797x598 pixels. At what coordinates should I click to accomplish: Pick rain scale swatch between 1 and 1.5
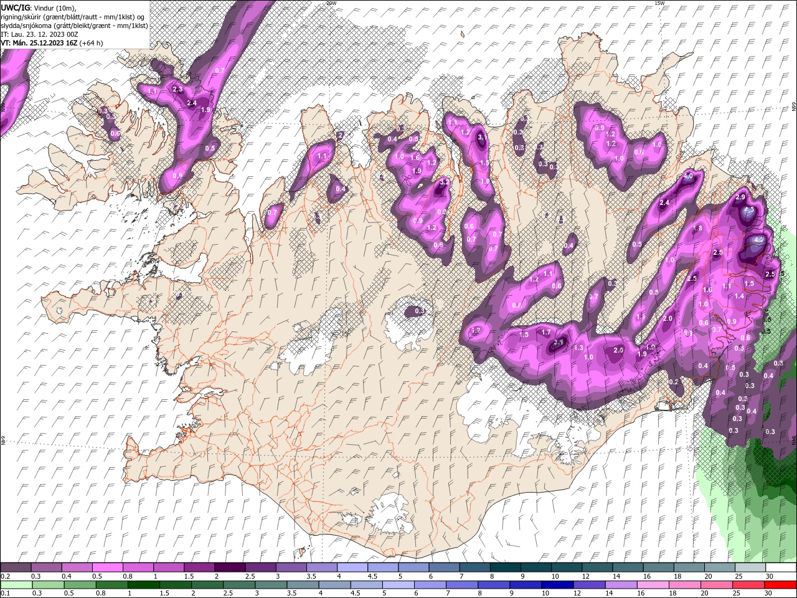coord(143,585)
